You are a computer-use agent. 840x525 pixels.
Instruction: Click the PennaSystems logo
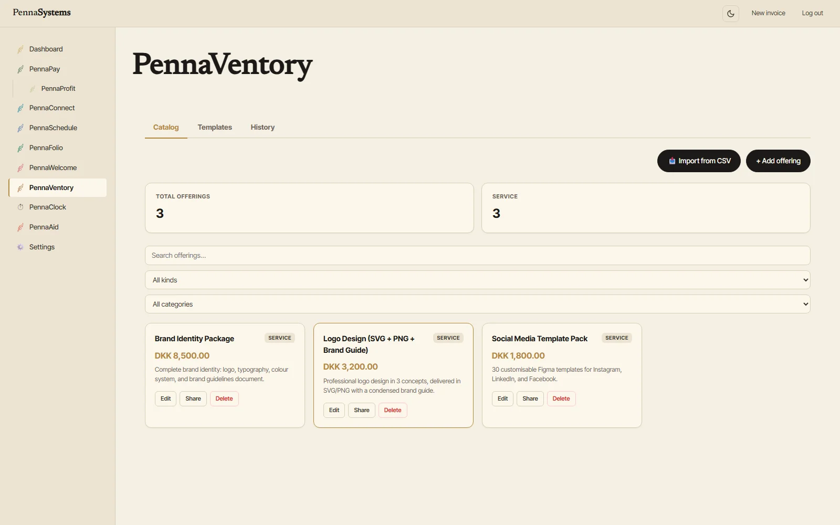(42, 13)
